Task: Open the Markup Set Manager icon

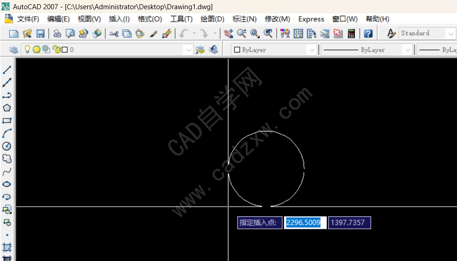Action: pos(338,34)
